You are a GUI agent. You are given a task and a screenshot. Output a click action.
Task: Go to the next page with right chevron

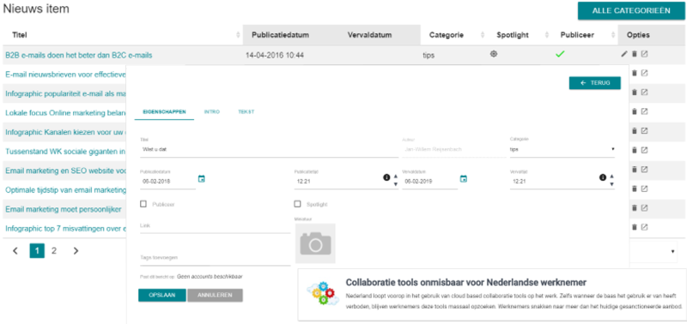point(76,251)
